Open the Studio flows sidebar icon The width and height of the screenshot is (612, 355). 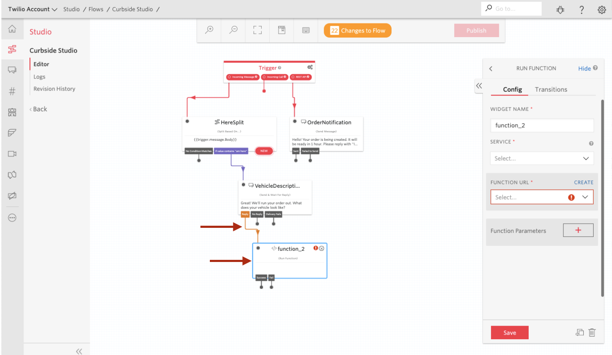[x=12, y=50]
